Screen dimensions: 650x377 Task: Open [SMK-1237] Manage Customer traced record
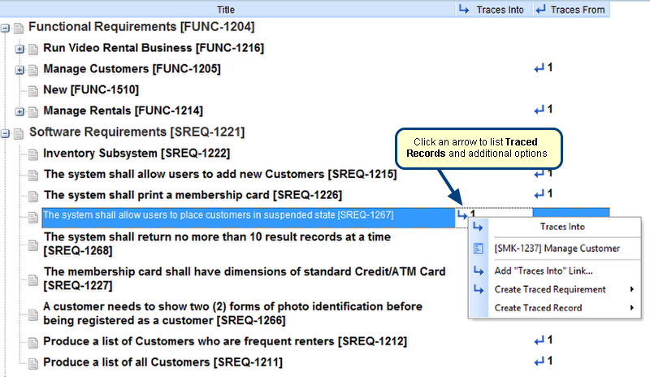[557, 248]
